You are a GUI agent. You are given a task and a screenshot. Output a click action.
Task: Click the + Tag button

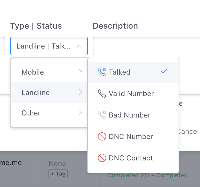coord(58,174)
